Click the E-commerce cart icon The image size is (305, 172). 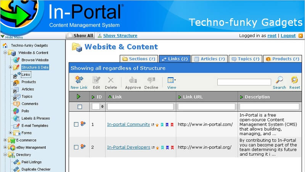coord(12,140)
